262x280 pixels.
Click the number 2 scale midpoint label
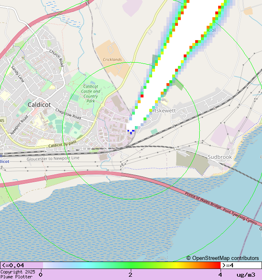point(130,275)
